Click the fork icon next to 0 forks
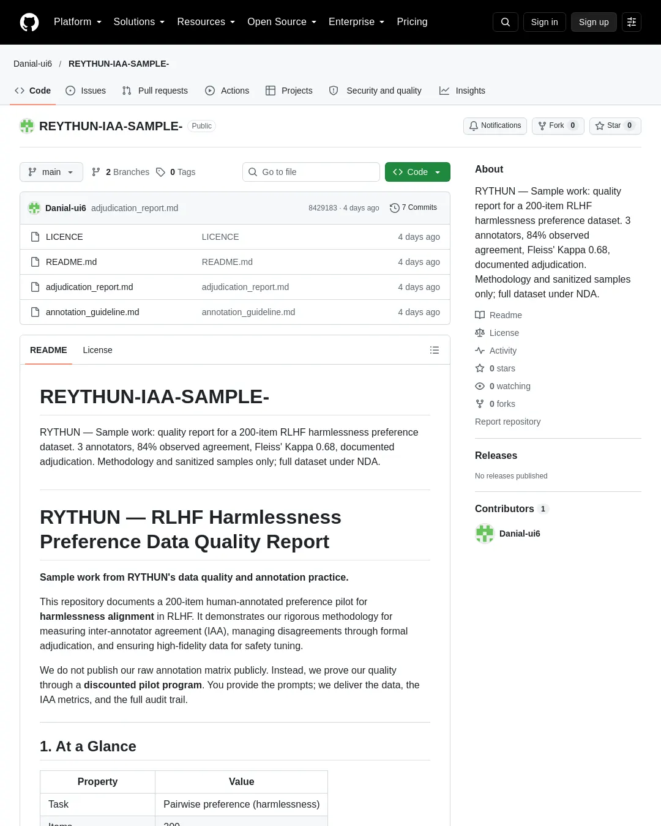Screen dimensions: 661x826 [x=480, y=404]
